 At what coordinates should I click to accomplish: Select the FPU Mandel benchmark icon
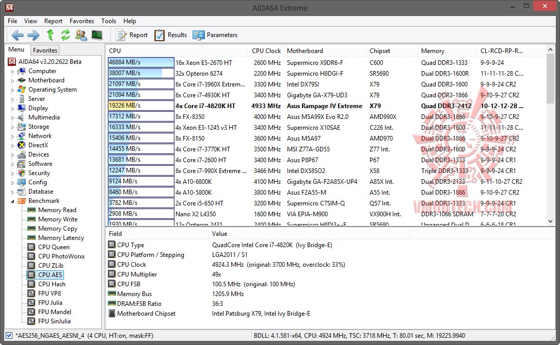tap(31, 312)
